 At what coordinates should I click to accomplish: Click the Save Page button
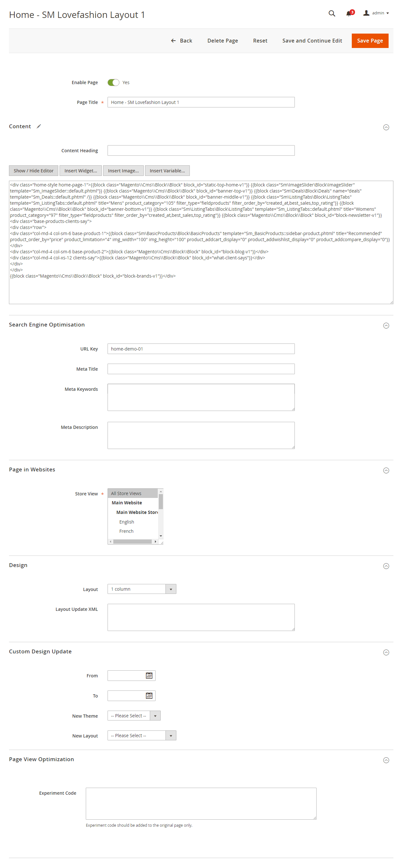370,41
